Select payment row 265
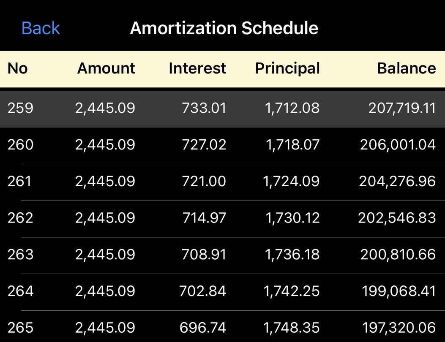 click(222, 327)
